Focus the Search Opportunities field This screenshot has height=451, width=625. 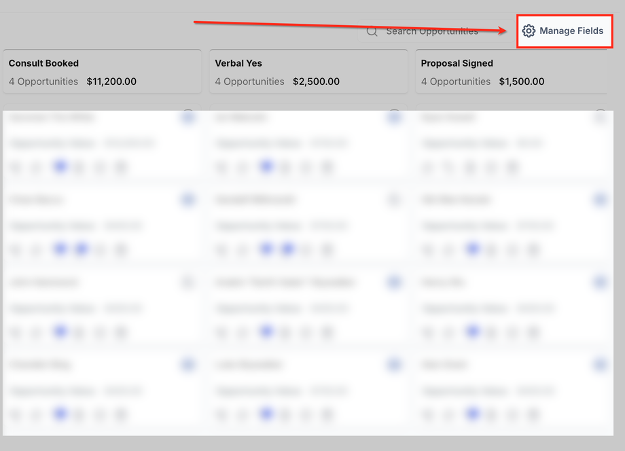pos(435,31)
